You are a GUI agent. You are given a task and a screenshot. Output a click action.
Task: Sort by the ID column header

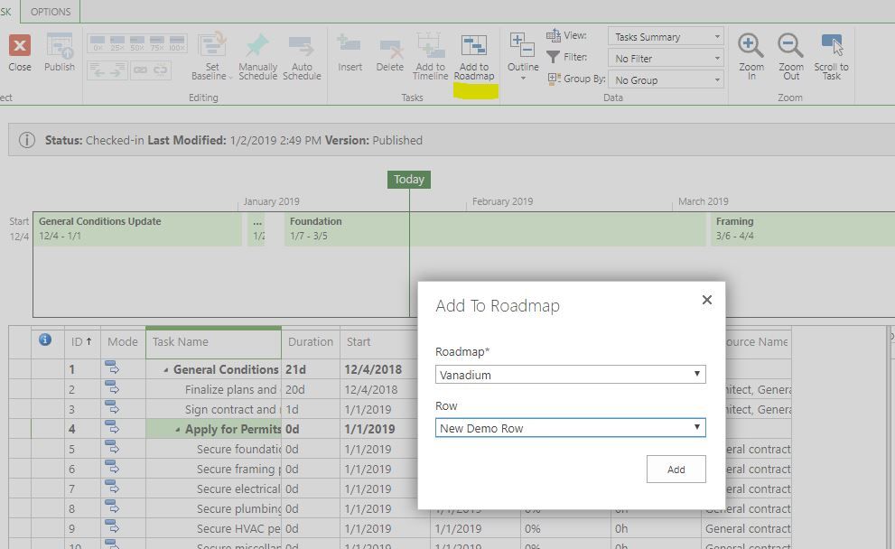(x=82, y=342)
